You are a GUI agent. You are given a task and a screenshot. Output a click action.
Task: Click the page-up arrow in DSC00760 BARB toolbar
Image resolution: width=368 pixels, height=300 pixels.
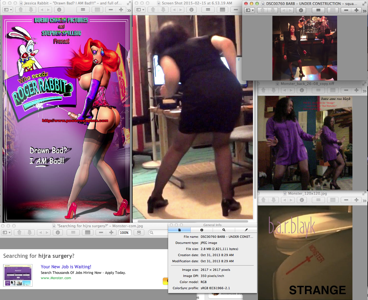tap(262, 10)
